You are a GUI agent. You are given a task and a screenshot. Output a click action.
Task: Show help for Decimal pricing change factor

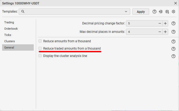(x=173, y=23)
